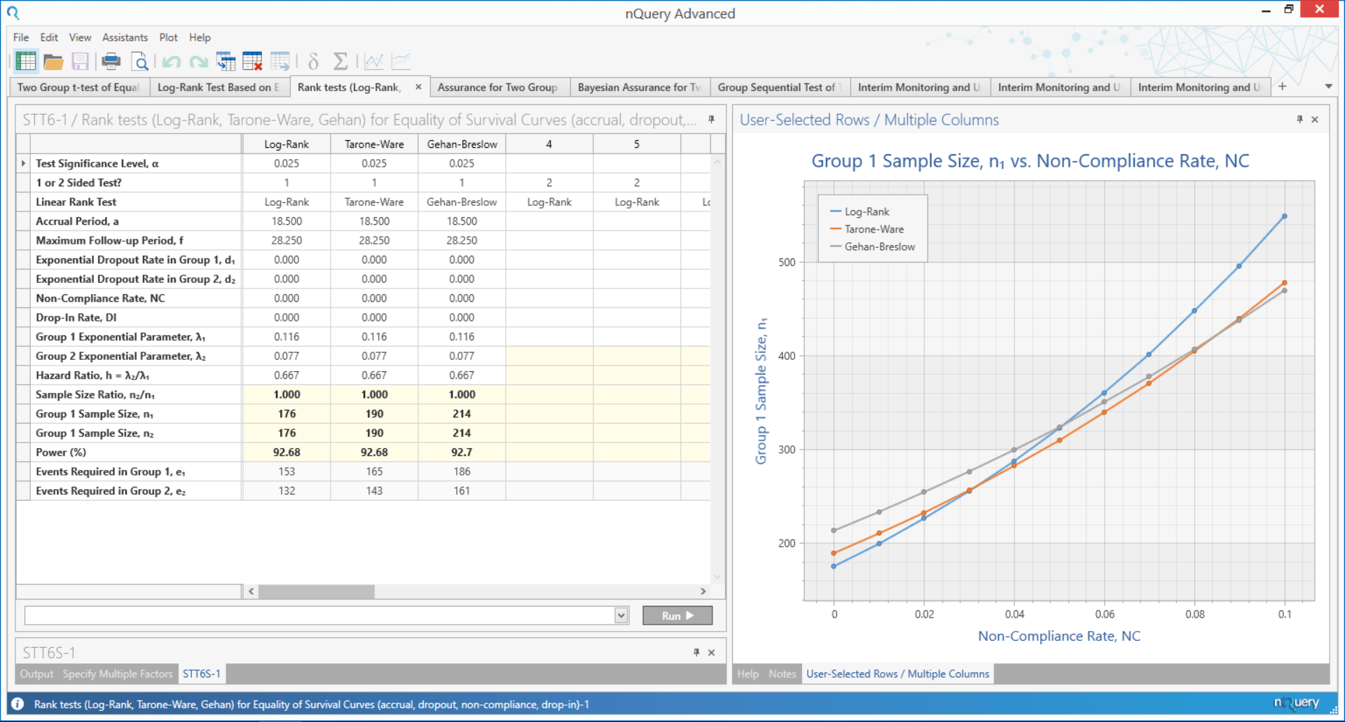Pin the STT6-1 table panel

coord(712,120)
